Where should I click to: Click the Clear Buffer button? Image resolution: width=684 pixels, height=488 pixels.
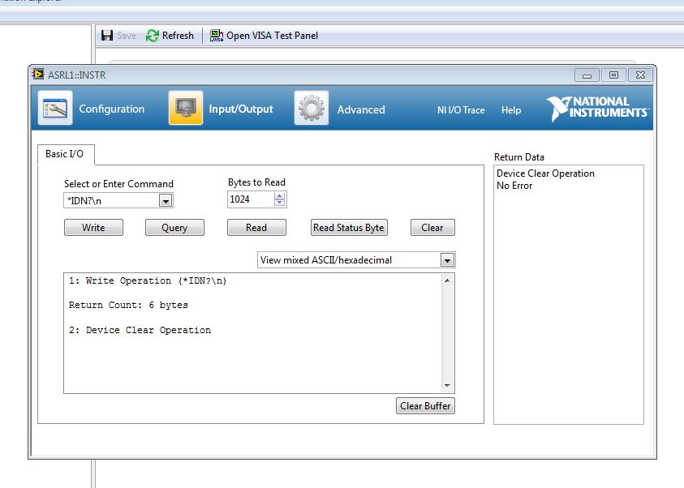425,405
